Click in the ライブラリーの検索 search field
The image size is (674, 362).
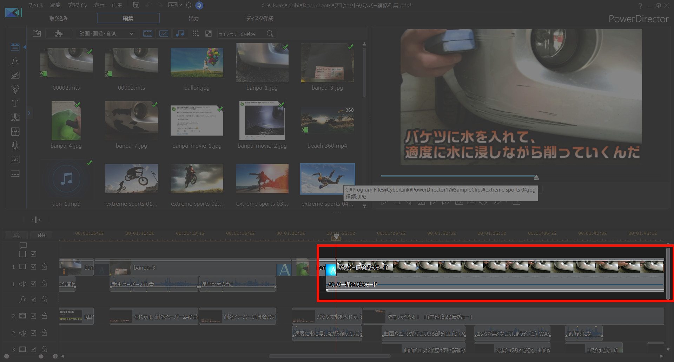242,33
